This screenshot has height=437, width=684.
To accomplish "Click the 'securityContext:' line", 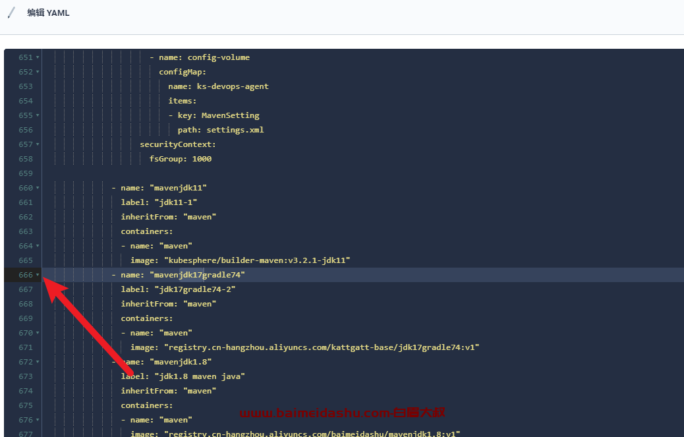I will (177, 144).
